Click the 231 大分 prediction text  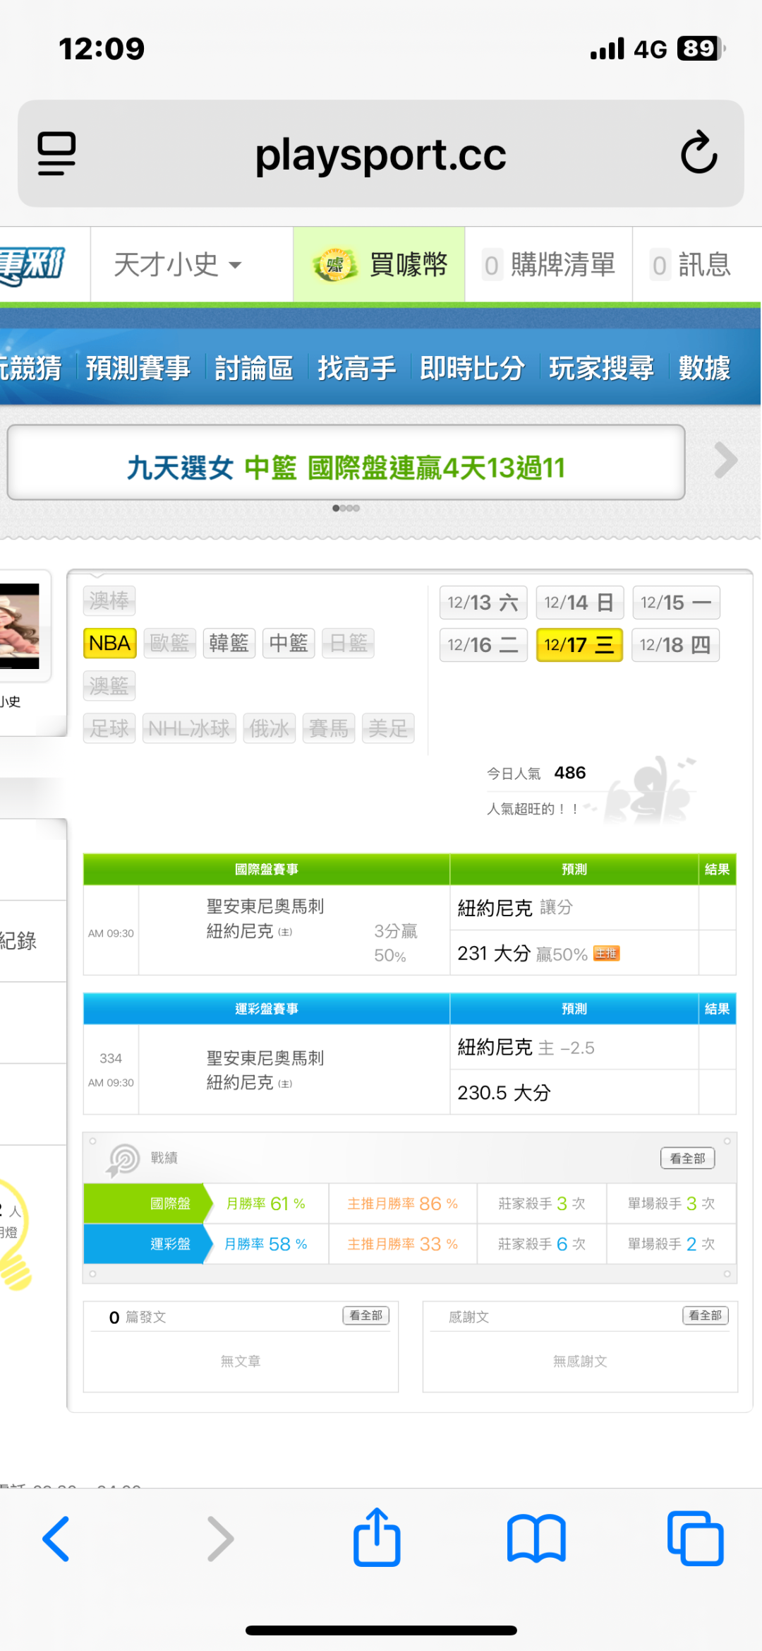[494, 954]
